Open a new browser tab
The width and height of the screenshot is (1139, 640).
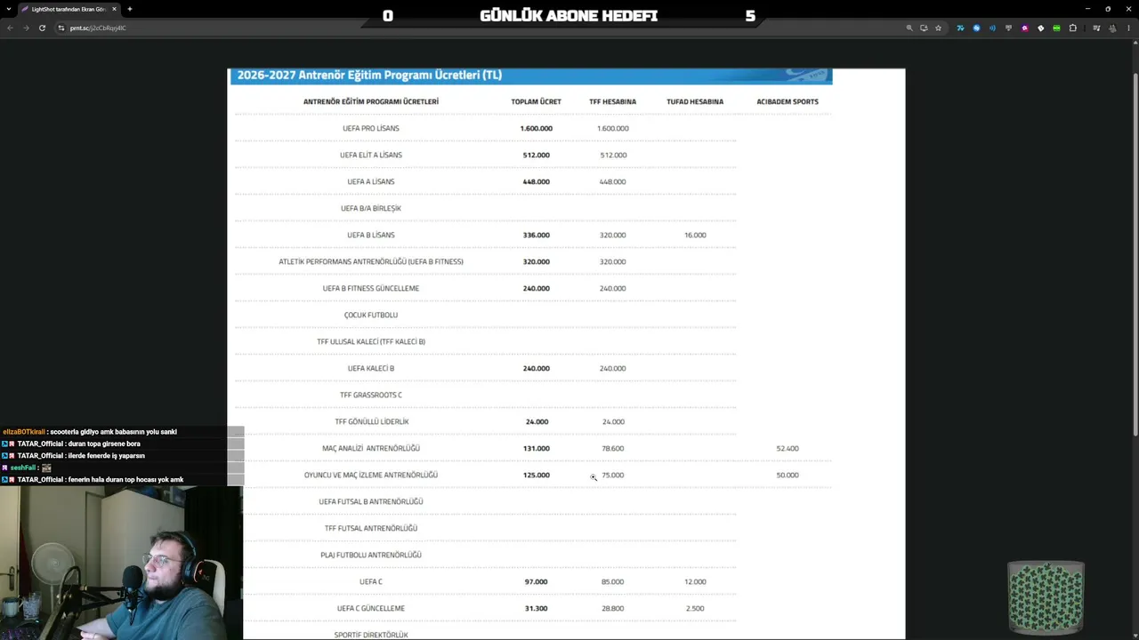pos(130,9)
